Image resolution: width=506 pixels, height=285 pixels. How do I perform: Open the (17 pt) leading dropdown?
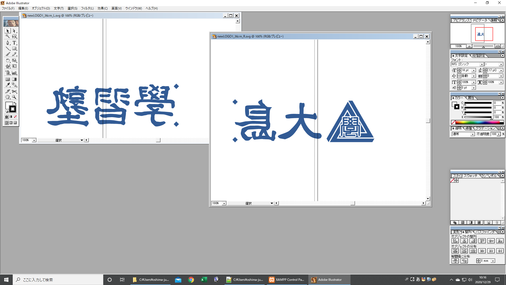tap(501, 70)
